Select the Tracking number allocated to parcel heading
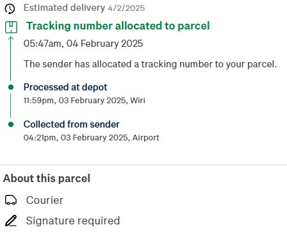The image size is (287, 234). [118, 26]
